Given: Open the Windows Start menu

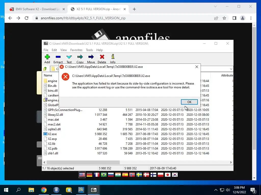Looking at the screenshot, I should pos(6,190).
